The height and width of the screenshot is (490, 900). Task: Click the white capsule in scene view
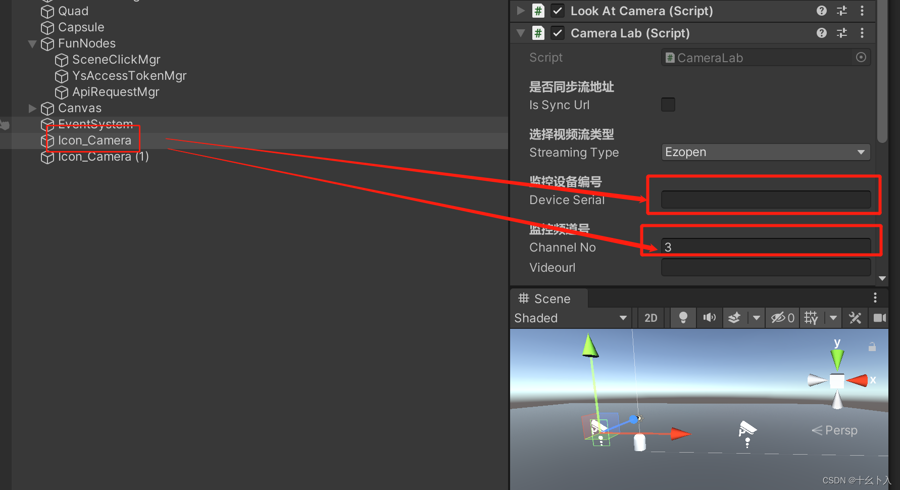(640, 442)
